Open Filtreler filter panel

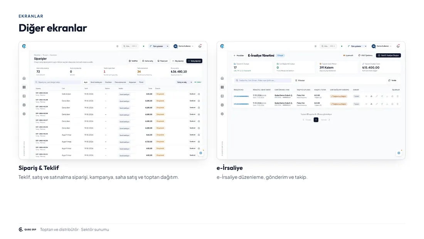point(300,80)
